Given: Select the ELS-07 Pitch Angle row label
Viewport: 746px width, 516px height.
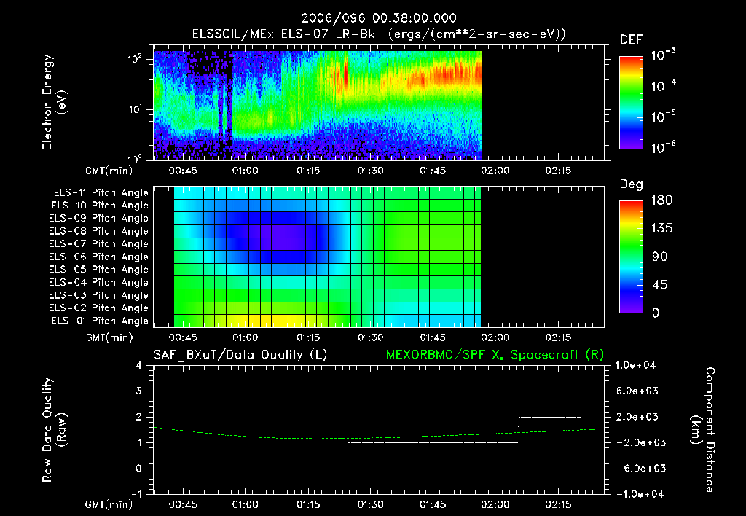Looking at the screenshot, I should pyautogui.click(x=98, y=243).
